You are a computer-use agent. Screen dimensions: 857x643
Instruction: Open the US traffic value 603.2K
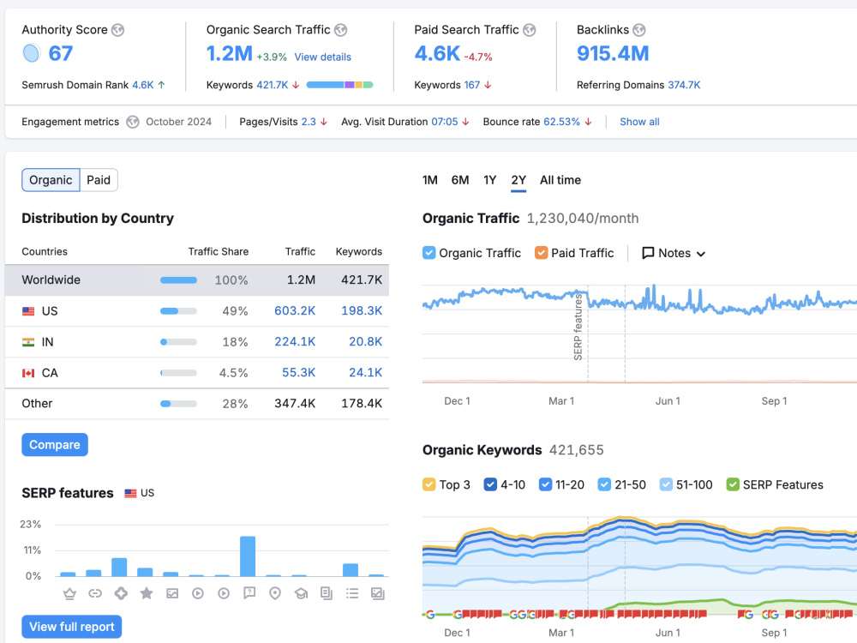295,310
